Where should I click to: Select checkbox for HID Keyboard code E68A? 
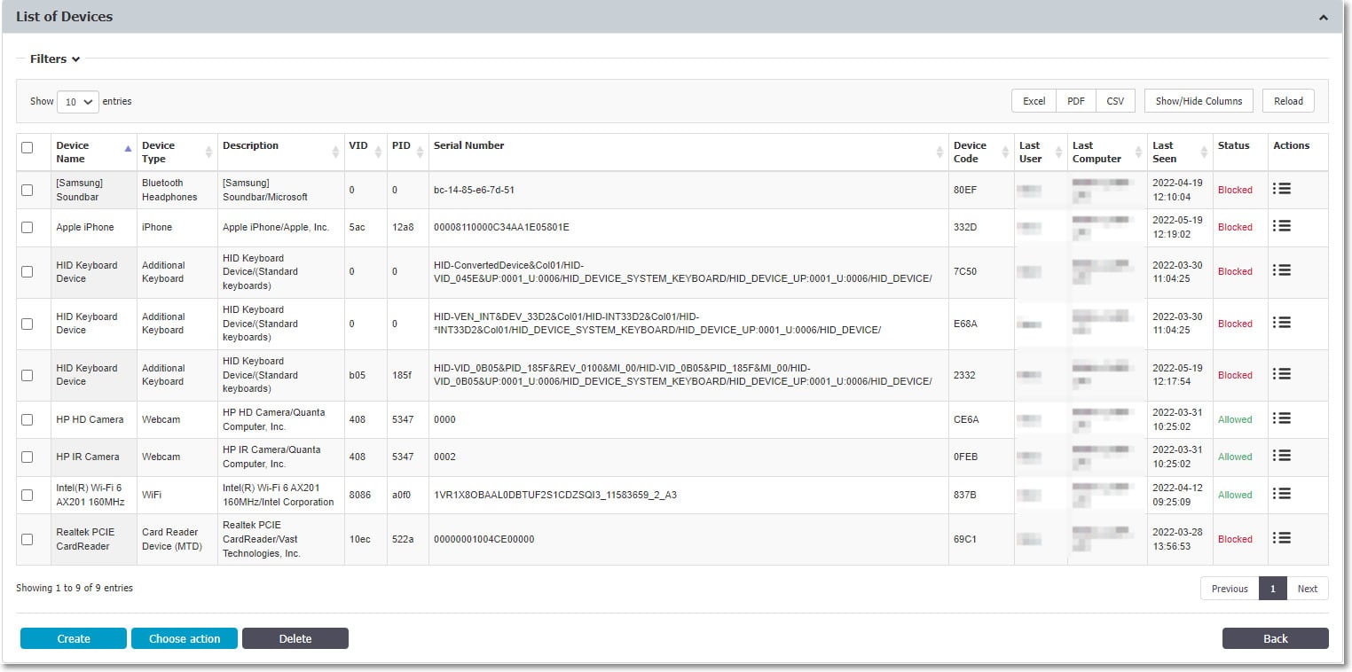pyautogui.click(x=28, y=324)
